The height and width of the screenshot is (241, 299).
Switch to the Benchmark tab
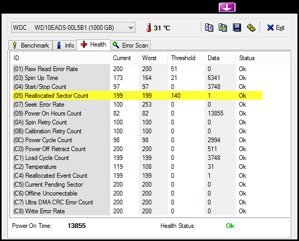30,45
